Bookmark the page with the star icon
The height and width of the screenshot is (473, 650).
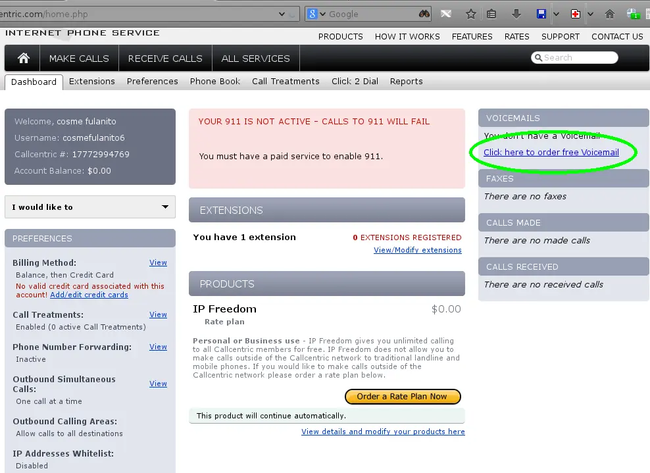(470, 14)
